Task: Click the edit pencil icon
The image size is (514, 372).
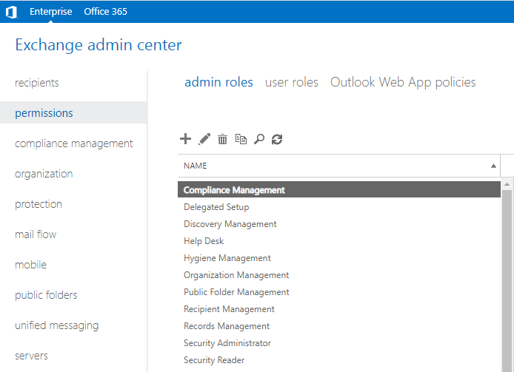Action: pos(204,139)
